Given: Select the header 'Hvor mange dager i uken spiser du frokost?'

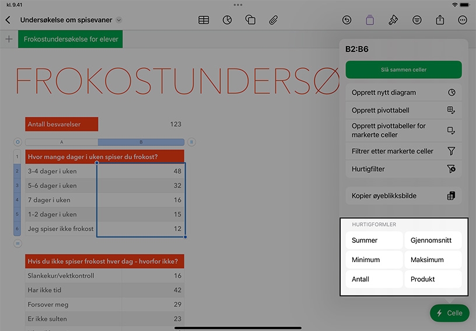Looking at the screenshot, I should point(105,156).
